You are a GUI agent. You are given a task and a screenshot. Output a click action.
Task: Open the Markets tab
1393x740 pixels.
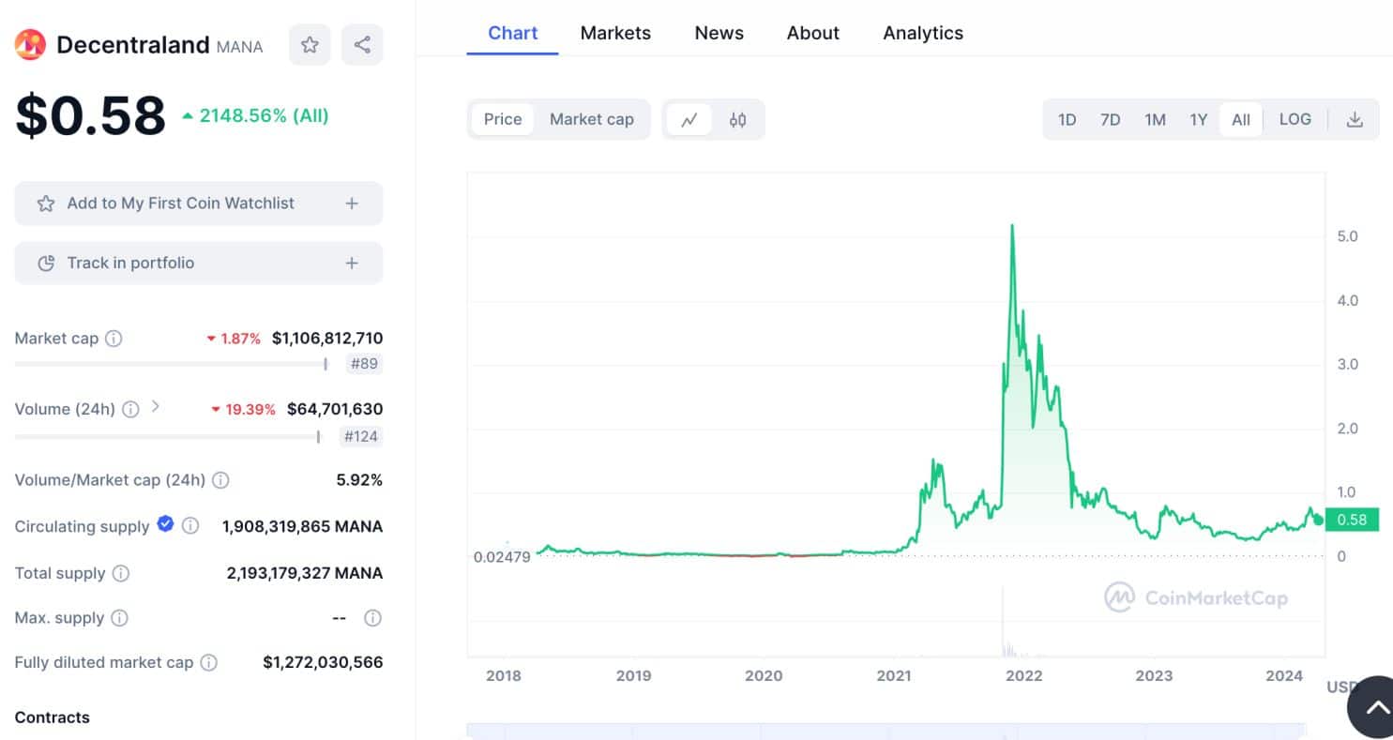tap(615, 33)
